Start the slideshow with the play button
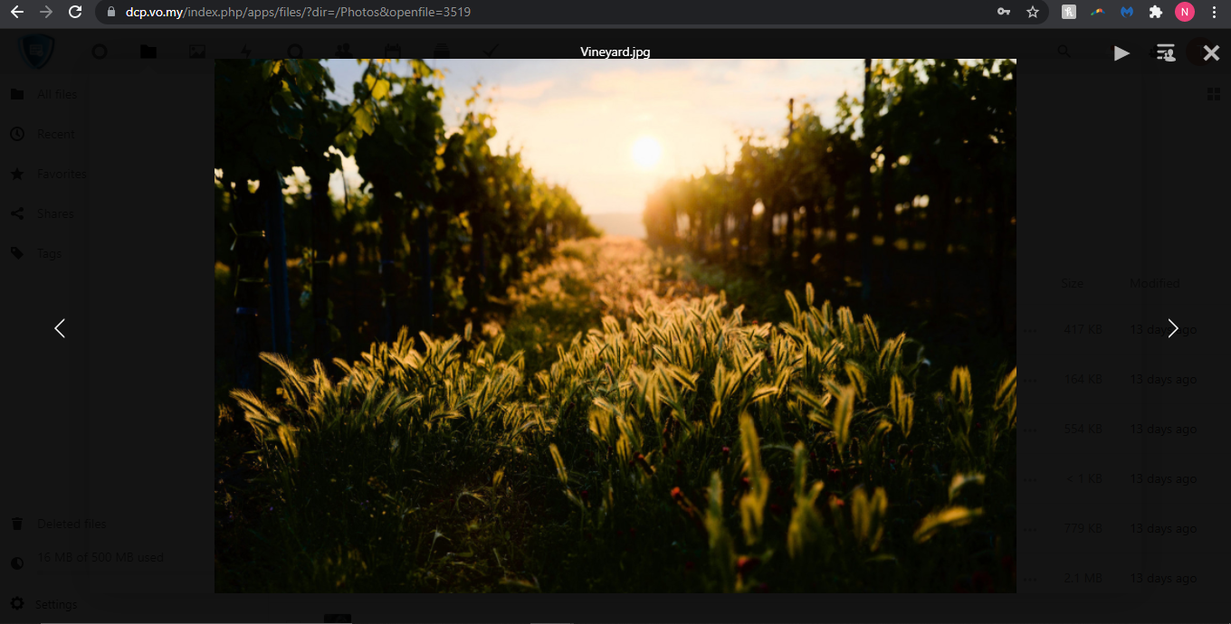Image resolution: width=1231 pixels, height=624 pixels. (1121, 53)
